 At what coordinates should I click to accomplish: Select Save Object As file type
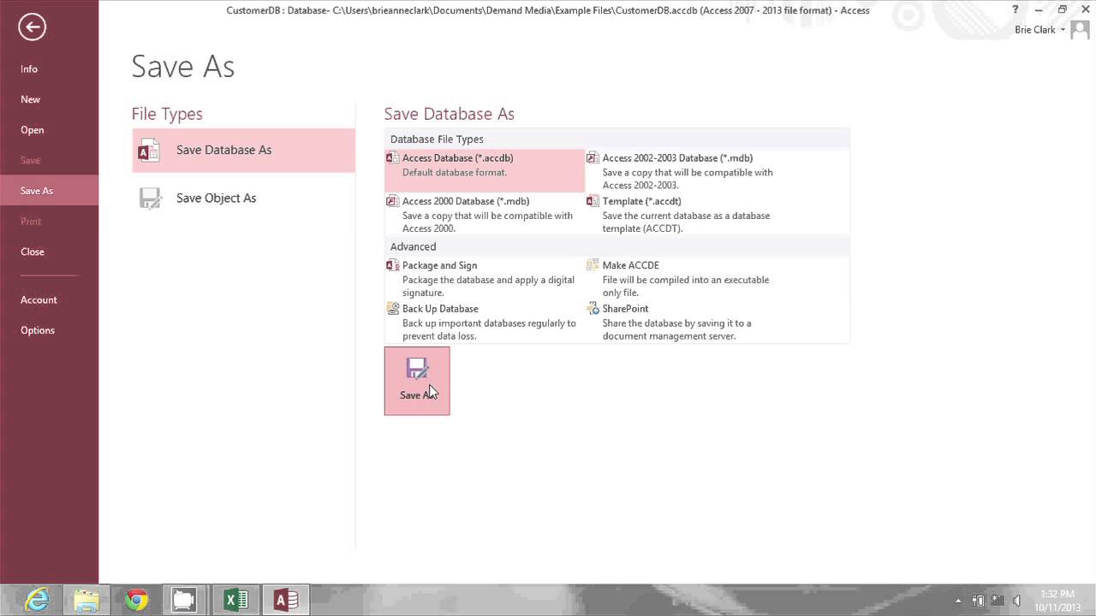pyautogui.click(x=243, y=198)
